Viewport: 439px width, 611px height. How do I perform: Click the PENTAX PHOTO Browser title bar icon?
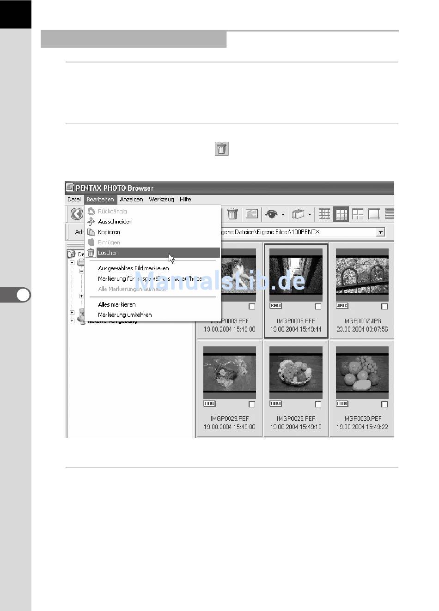[x=70, y=188]
